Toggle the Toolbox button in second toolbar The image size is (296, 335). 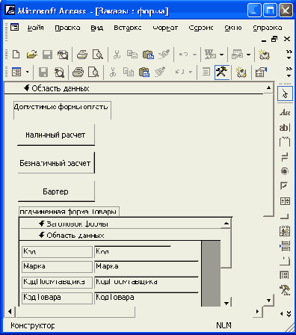click(222, 73)
